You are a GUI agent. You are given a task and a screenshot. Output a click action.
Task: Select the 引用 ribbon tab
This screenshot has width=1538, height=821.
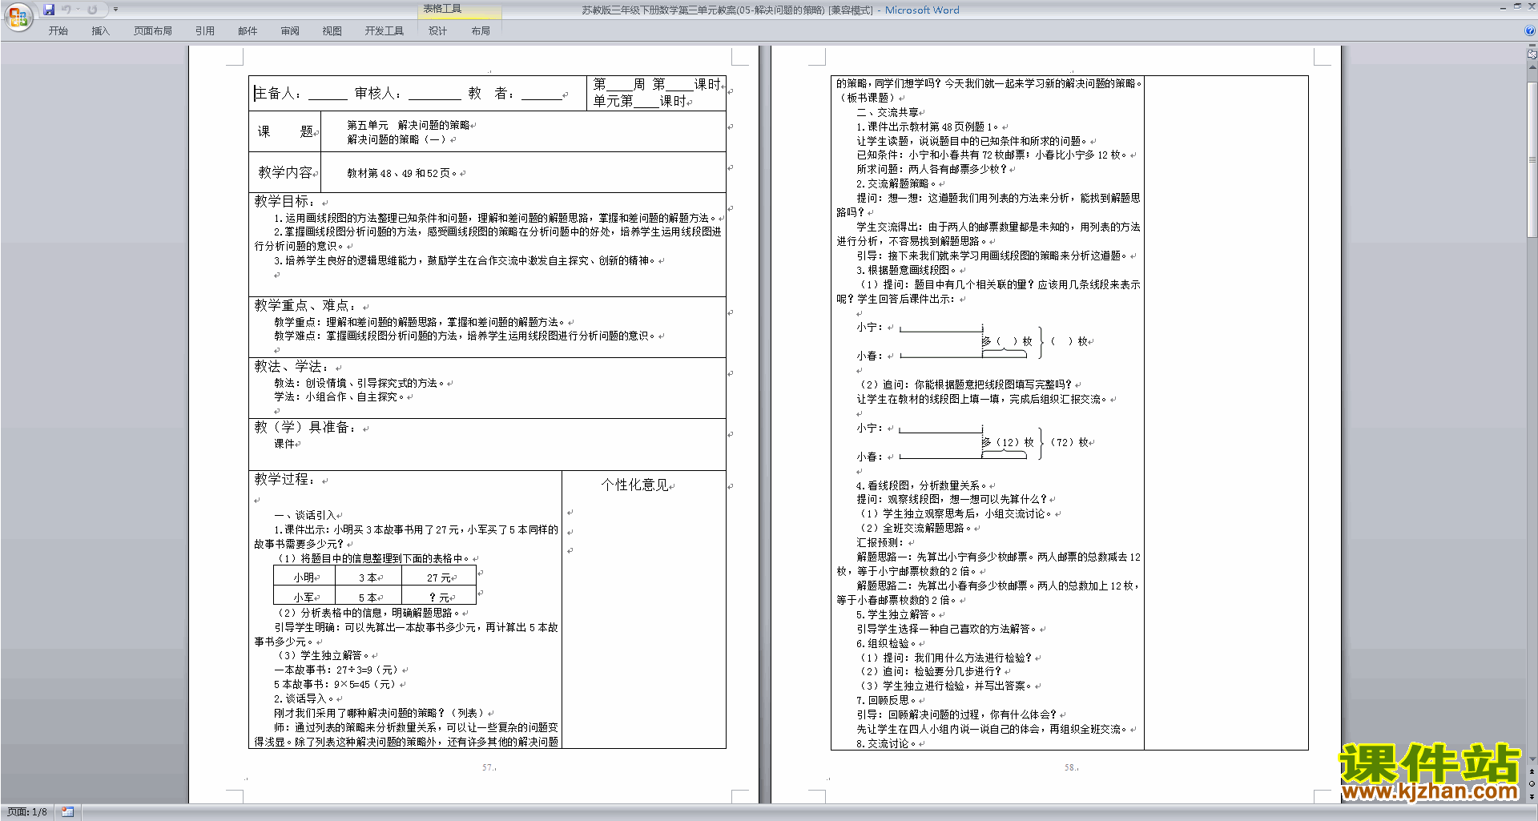coord(205,31)
